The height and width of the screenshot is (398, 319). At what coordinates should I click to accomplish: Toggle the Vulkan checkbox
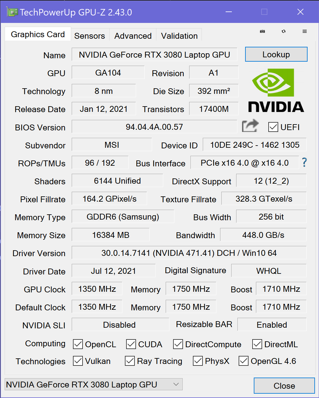(x=78, y=361)
